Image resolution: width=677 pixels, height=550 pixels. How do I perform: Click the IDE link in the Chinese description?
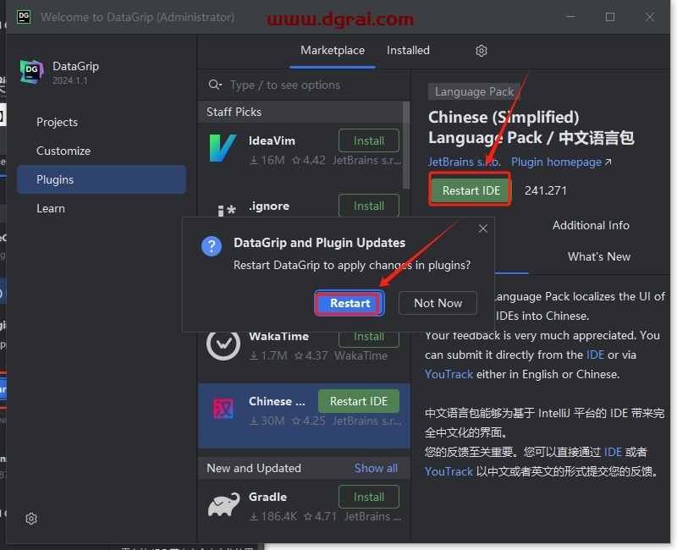click(x=613, y=452)
